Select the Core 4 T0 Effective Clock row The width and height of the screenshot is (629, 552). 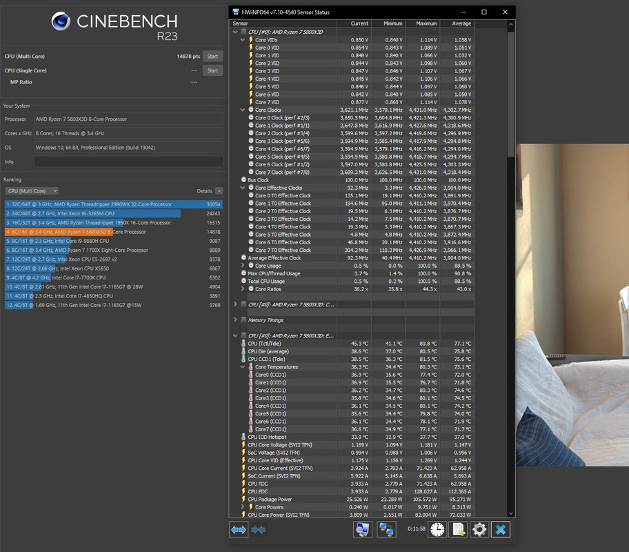[x=352, y=226]
